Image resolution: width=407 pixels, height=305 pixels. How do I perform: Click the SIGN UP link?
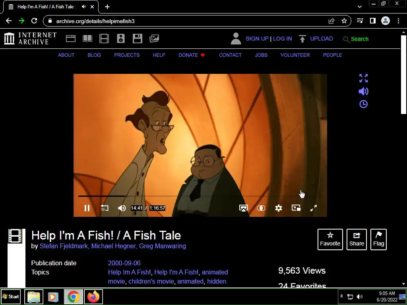coord(257,39)
